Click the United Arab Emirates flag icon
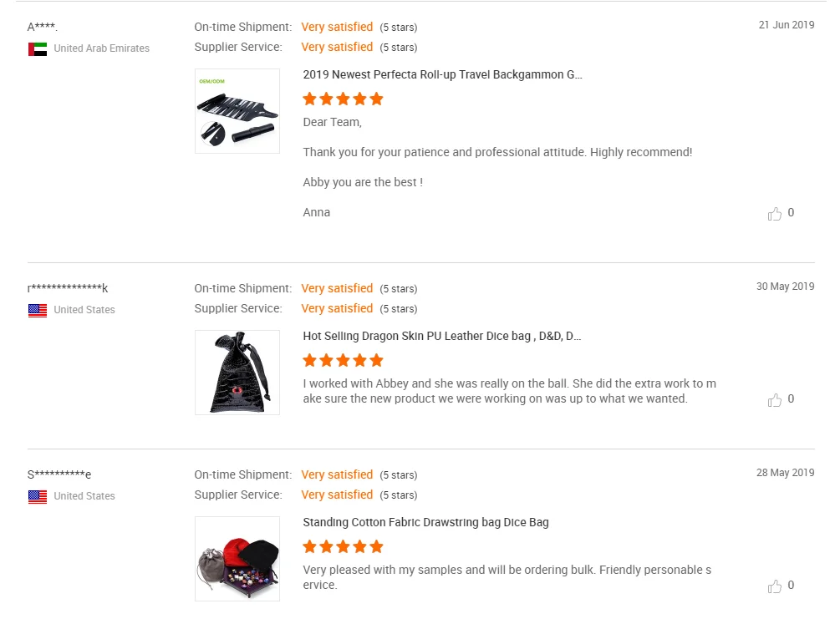This screenshot has height=619, width=835. click(x=38, y=49)
